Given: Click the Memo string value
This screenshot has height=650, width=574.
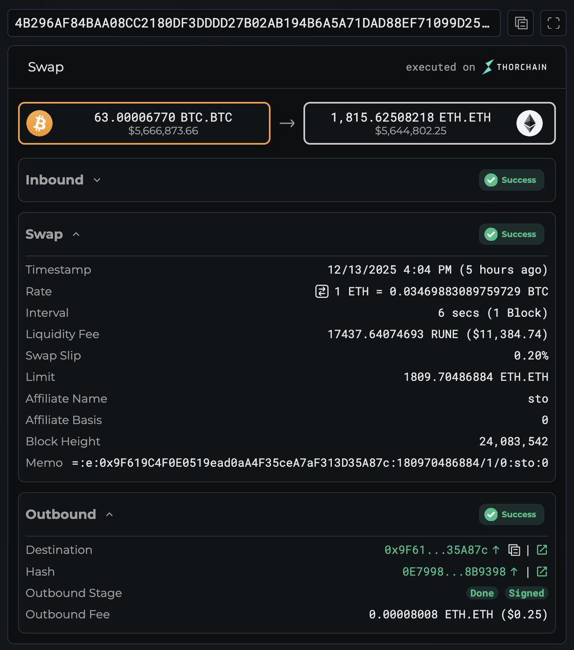Looking at the screenshot, I should [310, 463].
